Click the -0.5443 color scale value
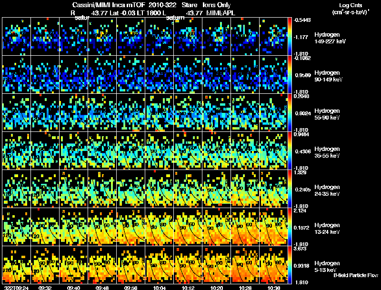 pos(302,20)
